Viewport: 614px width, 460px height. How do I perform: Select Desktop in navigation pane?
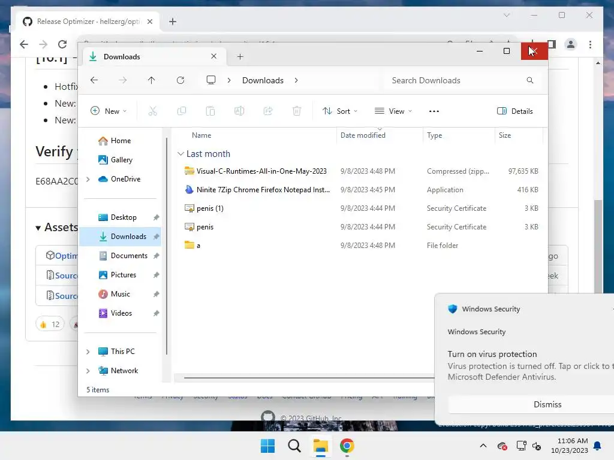click(121, 217)
